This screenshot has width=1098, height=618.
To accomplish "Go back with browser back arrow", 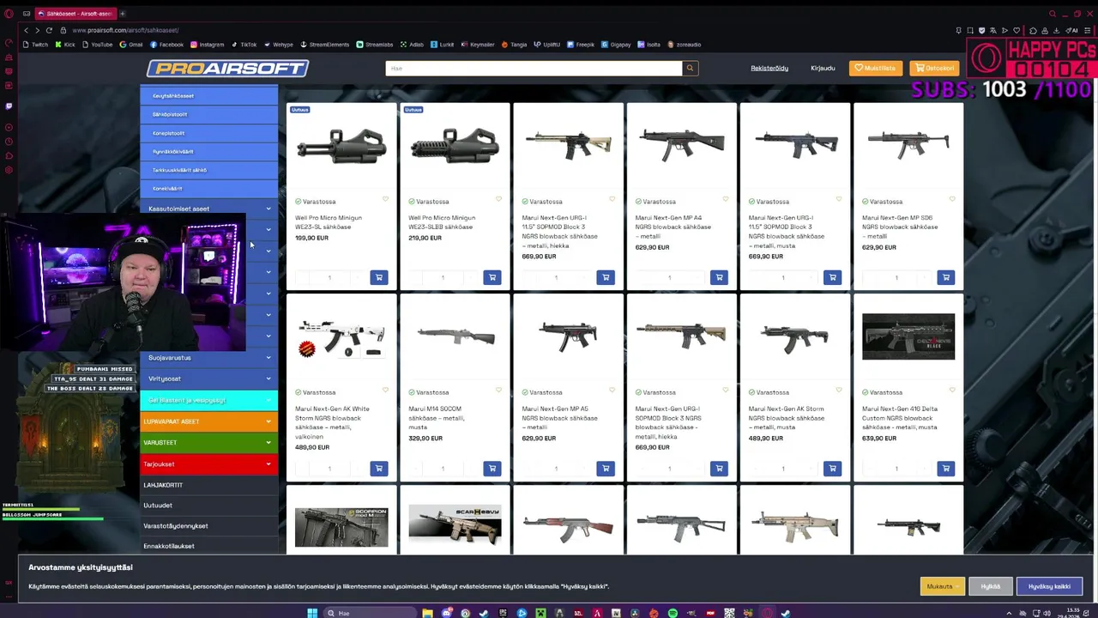I will tap(26, 30).
